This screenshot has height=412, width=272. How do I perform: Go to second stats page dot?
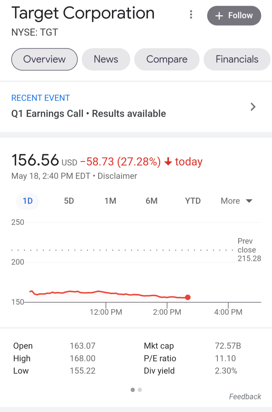[140, 390]
